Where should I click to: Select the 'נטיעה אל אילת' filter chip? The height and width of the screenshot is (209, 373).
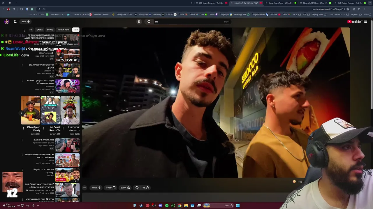click(64, 30)
